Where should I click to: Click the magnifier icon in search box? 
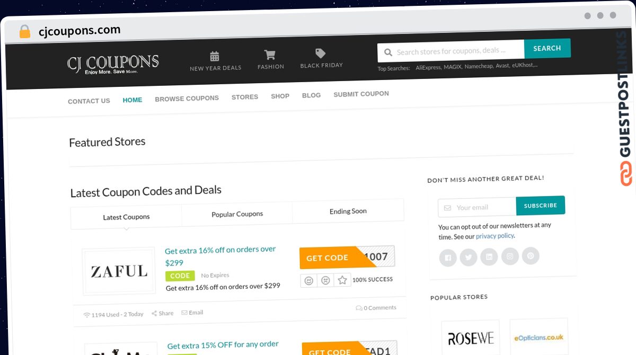(x=388, y=52)
